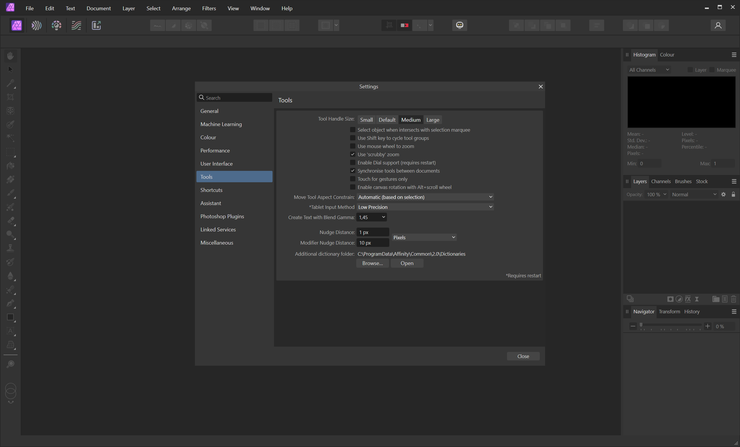Viewport: 740px width, 447px height.
Task: Open the account profile icon
Action: [x=718, y=25]
